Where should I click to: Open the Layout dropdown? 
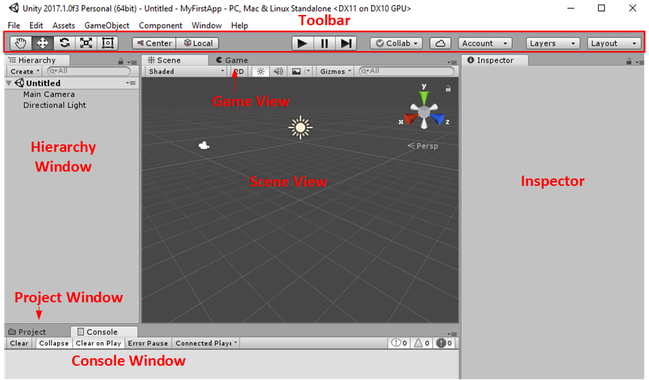point(614,43)
